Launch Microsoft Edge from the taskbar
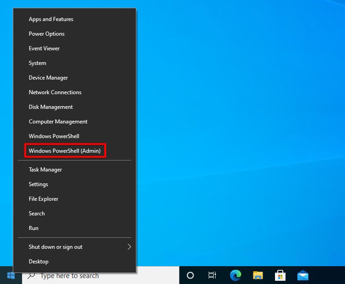Image resolution: width=345 pixels, height=284 pixels. [235, 275]
